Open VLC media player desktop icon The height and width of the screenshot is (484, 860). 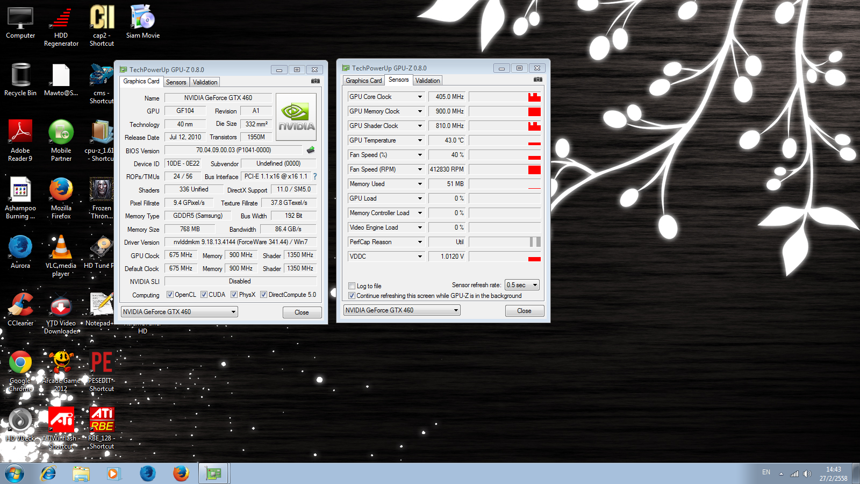(x=61, y=256)
